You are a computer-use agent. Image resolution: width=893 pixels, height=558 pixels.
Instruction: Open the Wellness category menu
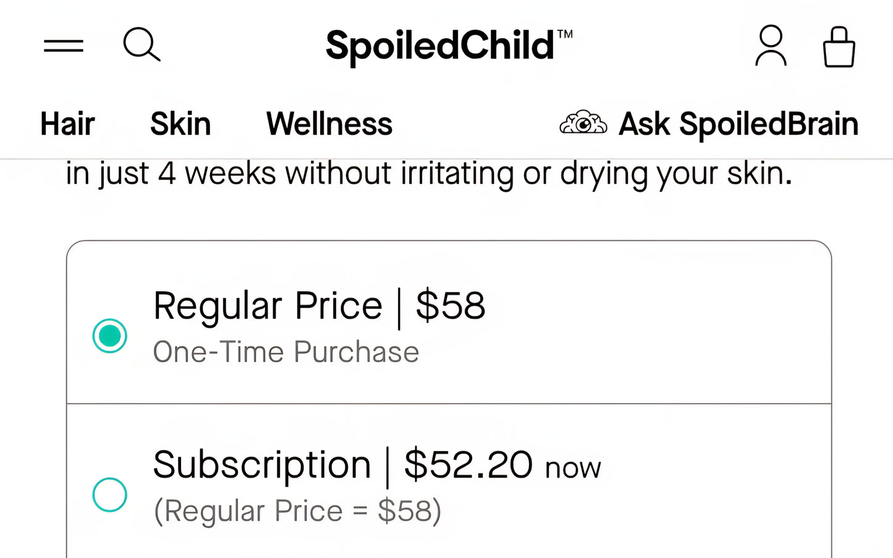[x=329, y=124]
